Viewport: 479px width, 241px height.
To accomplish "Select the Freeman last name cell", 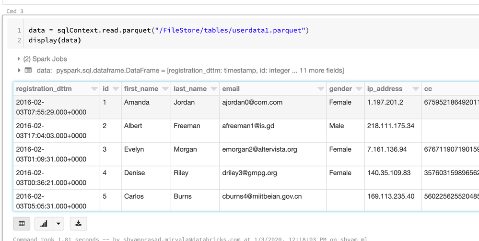I will pyautogui.click(x=187, y=126).
